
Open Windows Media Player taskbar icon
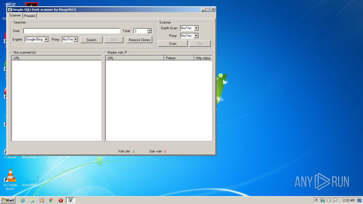[x=42, y=200]
